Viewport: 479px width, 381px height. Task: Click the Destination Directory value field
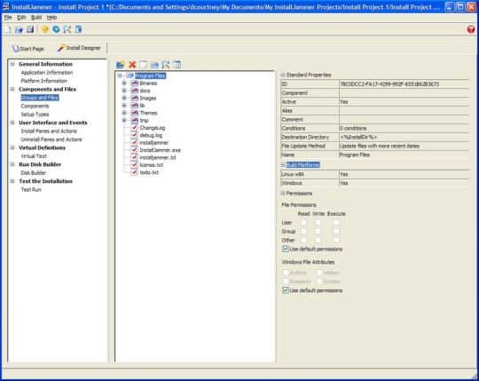click(x=404, y=137)
